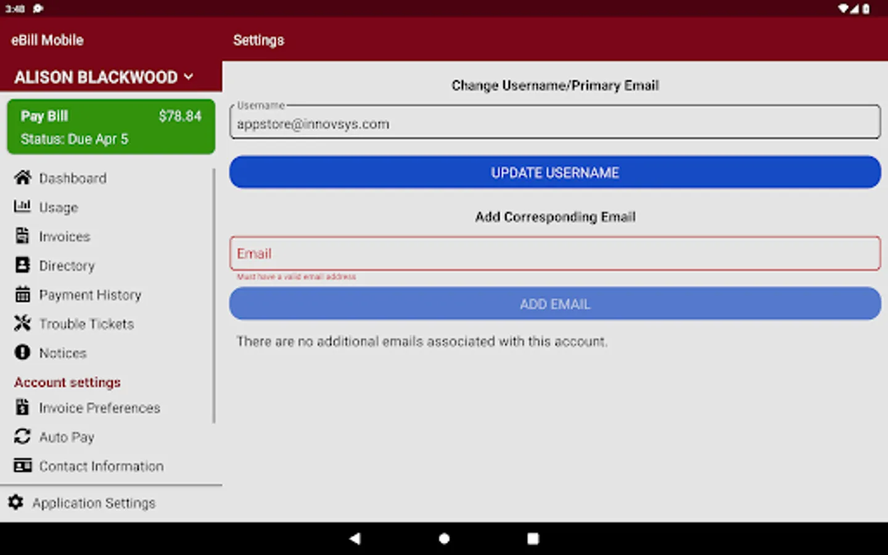Click 'Add Corresponding Email' heading

tap(555, 216)
